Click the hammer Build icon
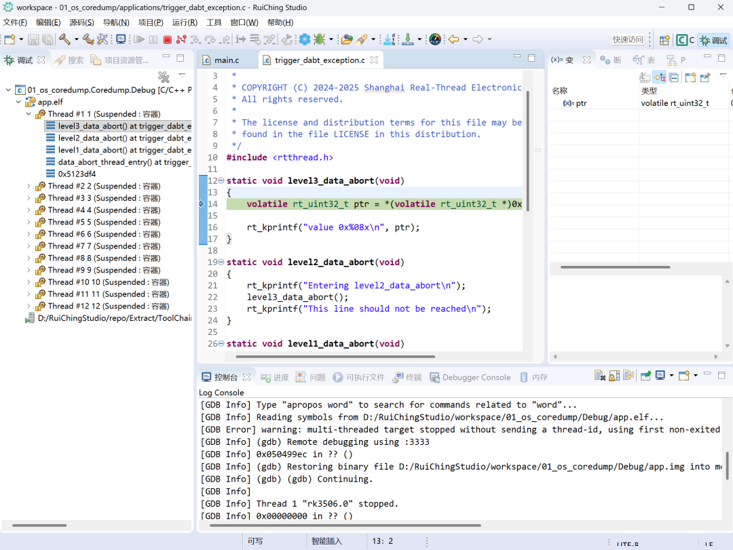The height and width of the screenshot is (550, 733). [x=64, y=40]
